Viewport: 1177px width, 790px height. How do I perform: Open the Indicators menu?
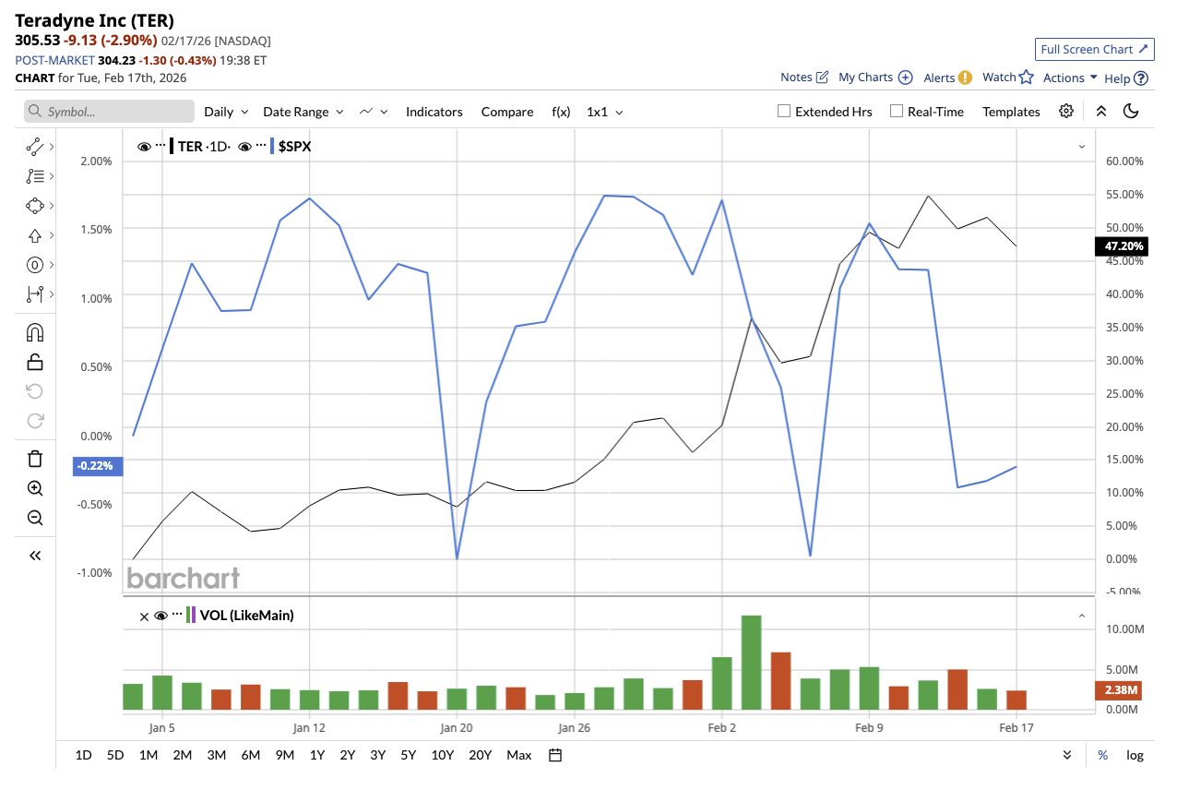pyautogui.click(x=434, y=112)
